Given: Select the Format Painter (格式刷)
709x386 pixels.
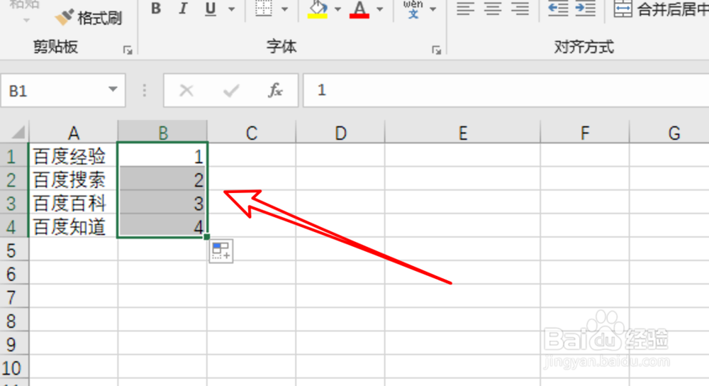Looking at the screenshot, I should click(89, 18).
